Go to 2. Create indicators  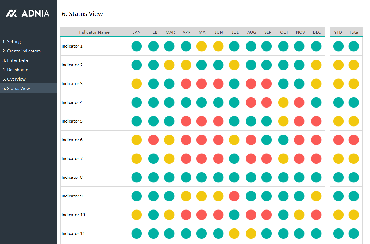[22, 51]
